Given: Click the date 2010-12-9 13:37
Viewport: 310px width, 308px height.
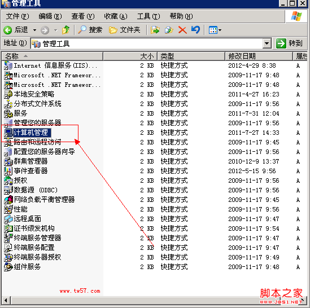Looking at the screenshot, I should coord(254,161).
